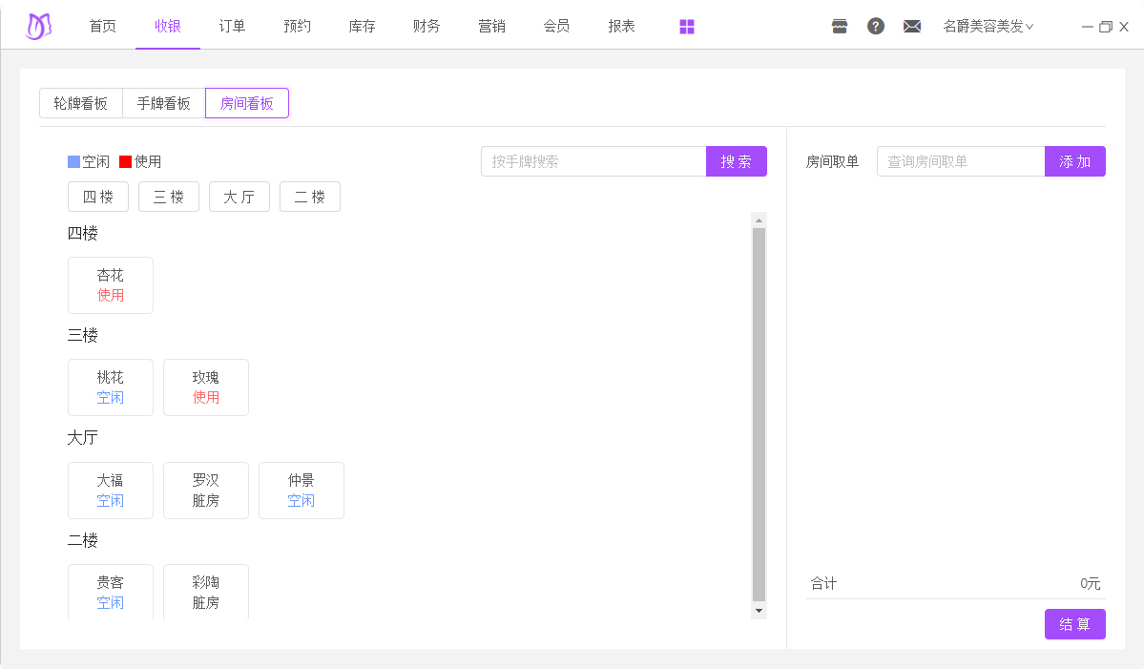Click the scrollbar down arrow
This screenshot has width=1144, height=669.
click(759, 610)
